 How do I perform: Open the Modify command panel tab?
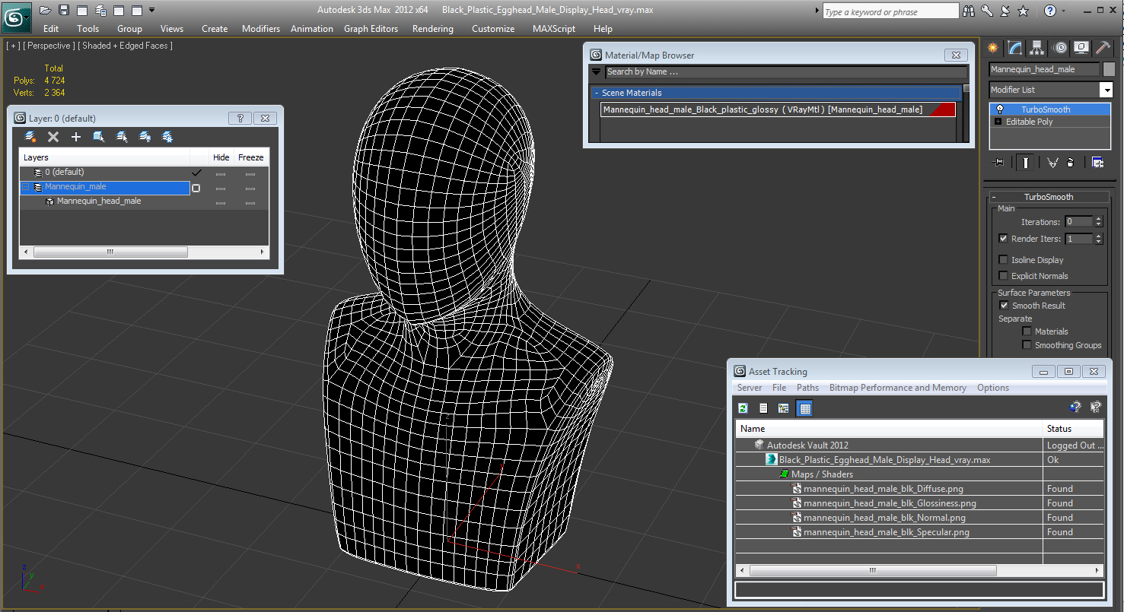[1015, 48]
